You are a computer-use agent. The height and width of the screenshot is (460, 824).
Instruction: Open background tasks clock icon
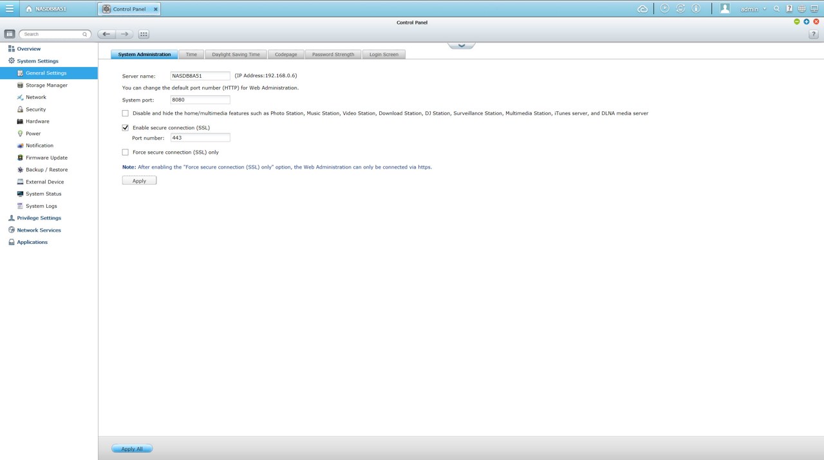click(664, 8)
